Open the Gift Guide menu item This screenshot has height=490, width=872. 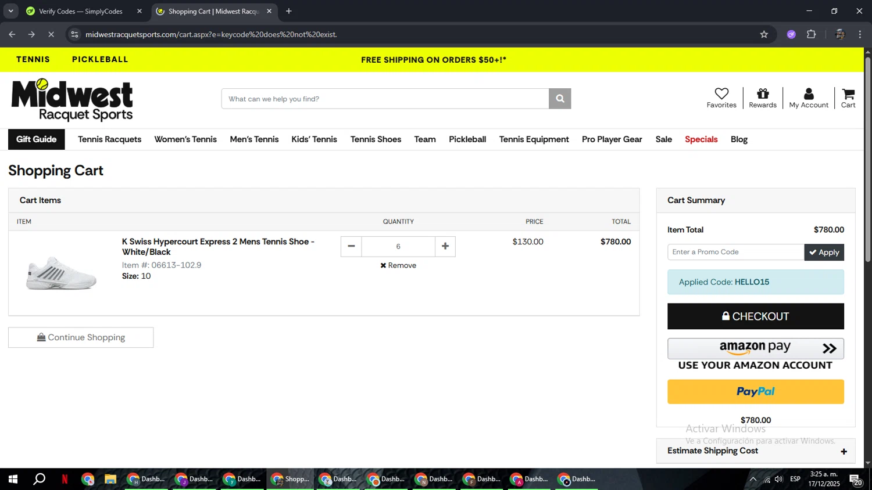point(37,139)
